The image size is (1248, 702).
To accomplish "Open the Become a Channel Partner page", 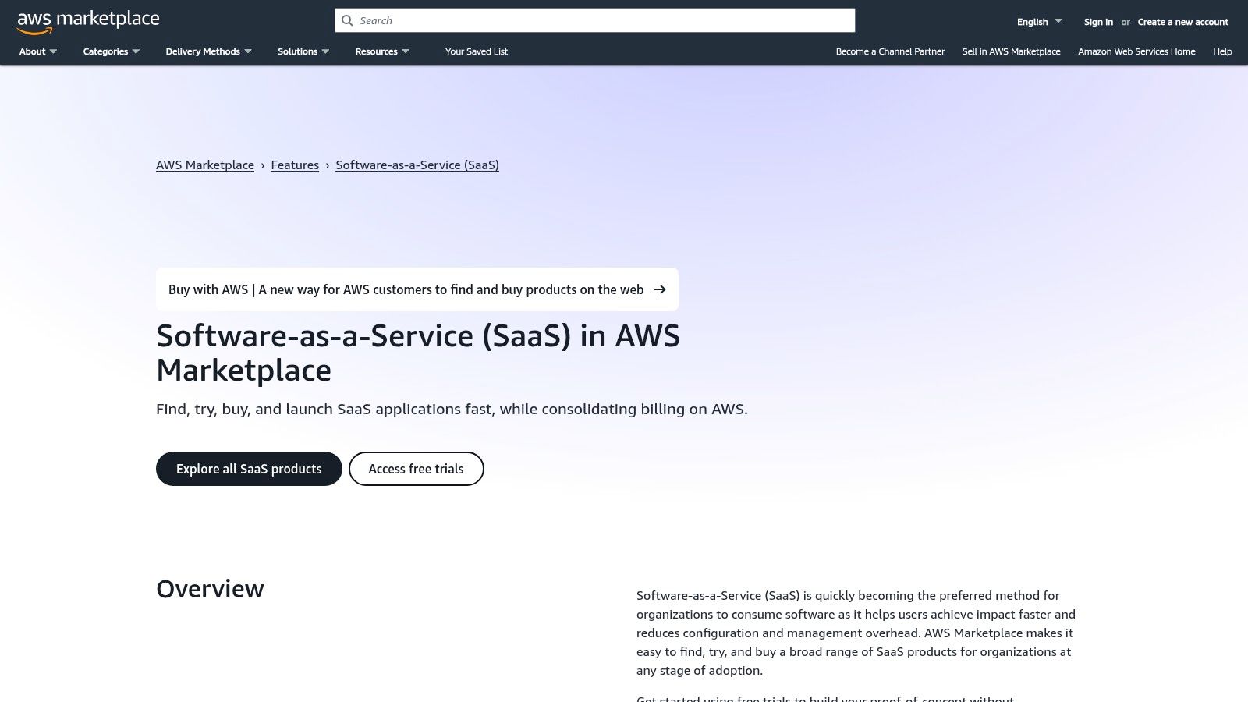I will [890, 51].
